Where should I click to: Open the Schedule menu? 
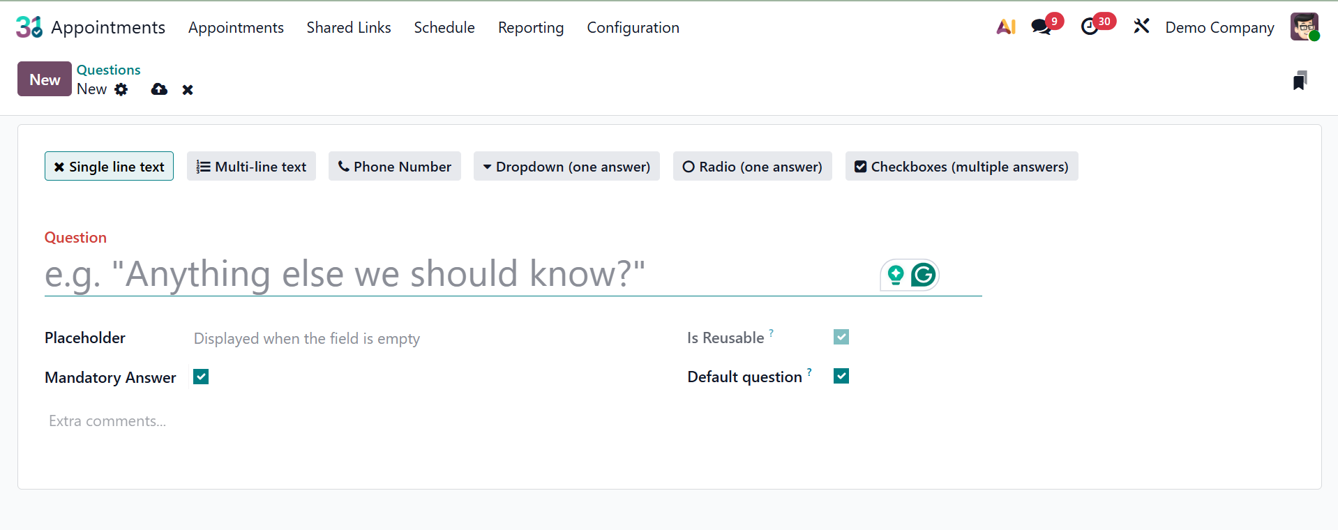[x=444, y=27]
